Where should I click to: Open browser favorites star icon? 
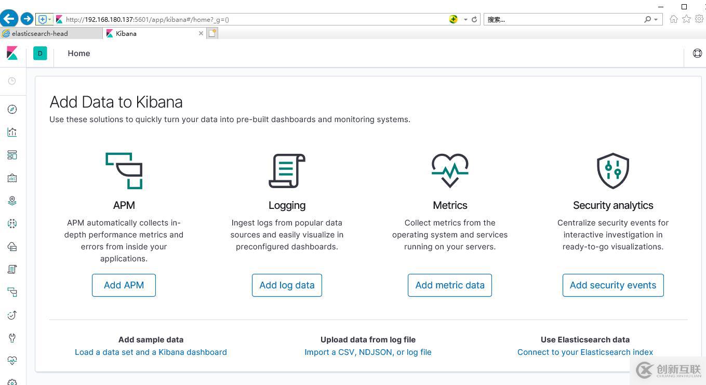pos(686,19)
